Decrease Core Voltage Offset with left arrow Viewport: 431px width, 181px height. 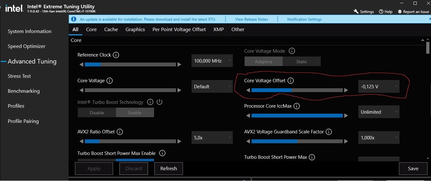[x=248, y=90]
